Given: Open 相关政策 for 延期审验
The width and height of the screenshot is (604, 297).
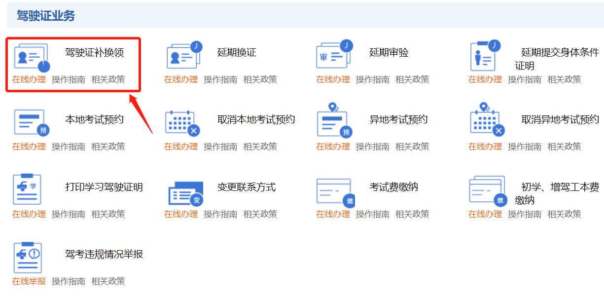Looking at the screenshot, I should (x=412, y=79).
